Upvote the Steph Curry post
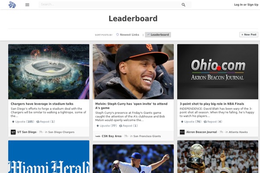The image size is (260, 173). [x=107, y=126]
